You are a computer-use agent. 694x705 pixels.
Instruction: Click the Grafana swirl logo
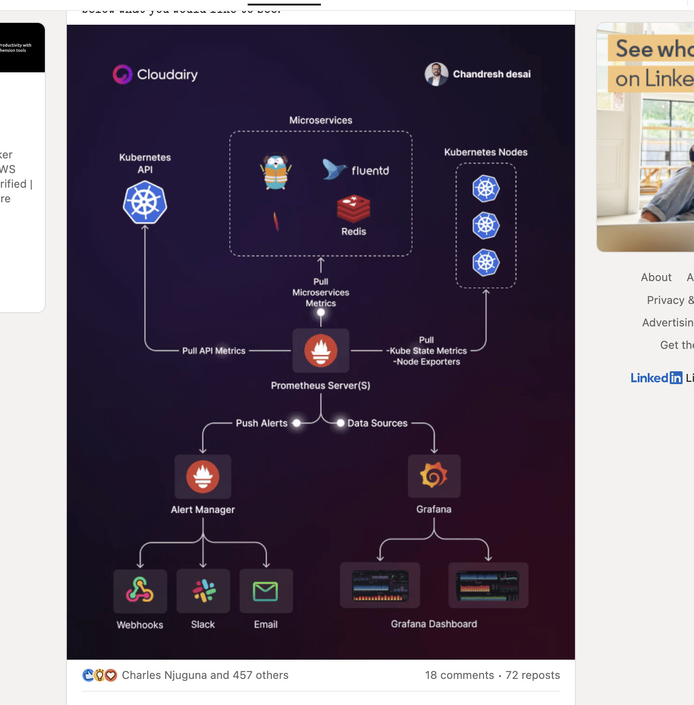point(434,476)
